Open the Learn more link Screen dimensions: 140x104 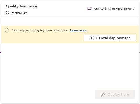pos(78,30)
